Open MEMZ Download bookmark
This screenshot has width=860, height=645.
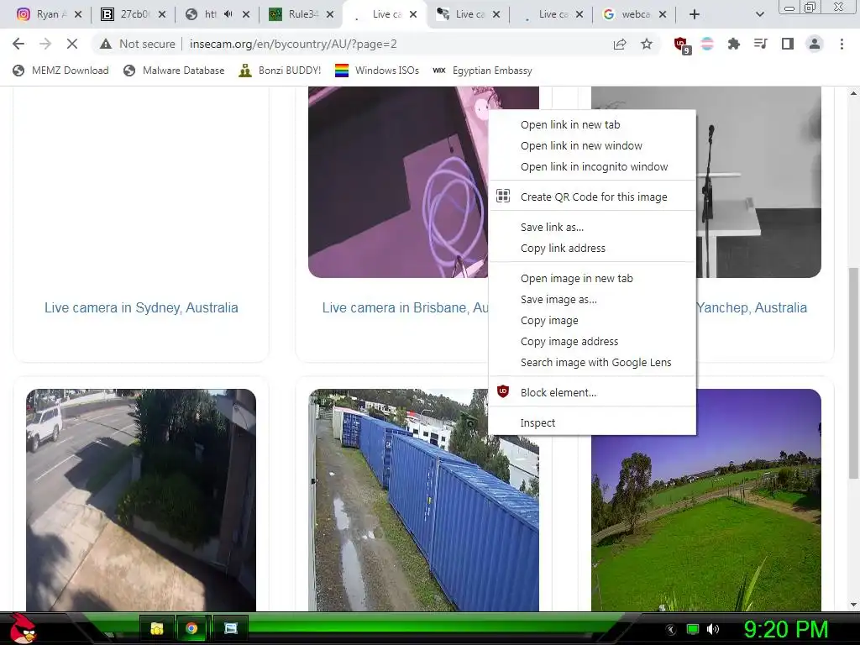[60, 71]
